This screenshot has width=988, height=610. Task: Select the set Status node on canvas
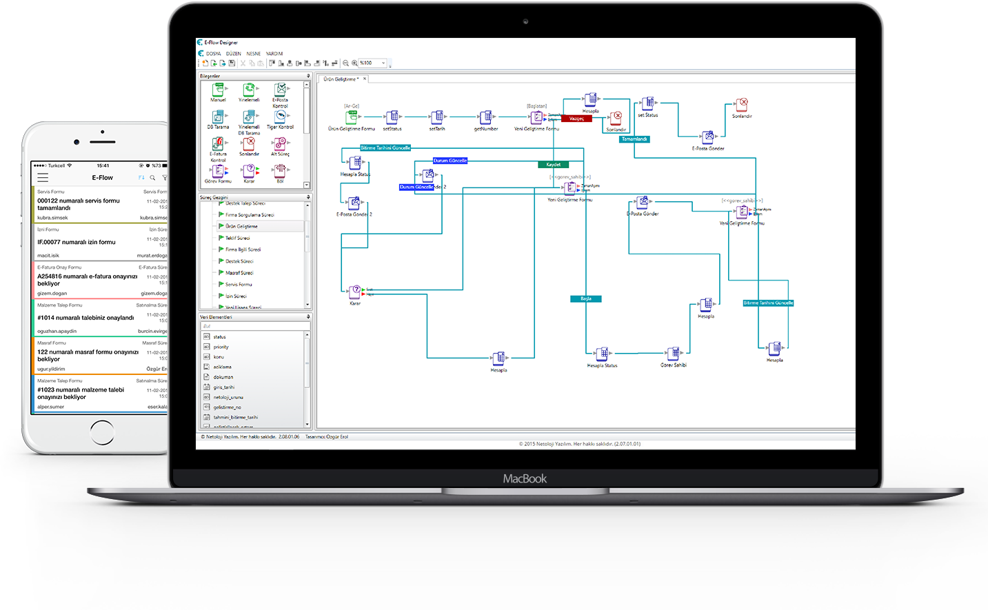[x=647, y=108]
